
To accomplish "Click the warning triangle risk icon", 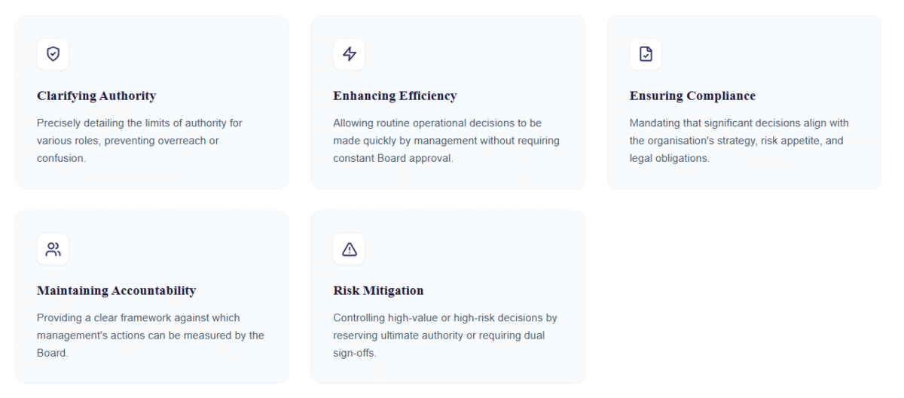I will pos(349,249).
